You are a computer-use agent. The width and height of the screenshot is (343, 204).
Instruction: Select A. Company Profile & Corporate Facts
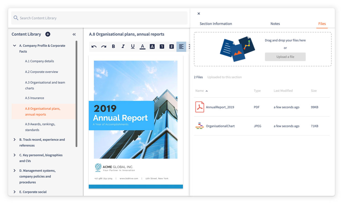(42, 48)
